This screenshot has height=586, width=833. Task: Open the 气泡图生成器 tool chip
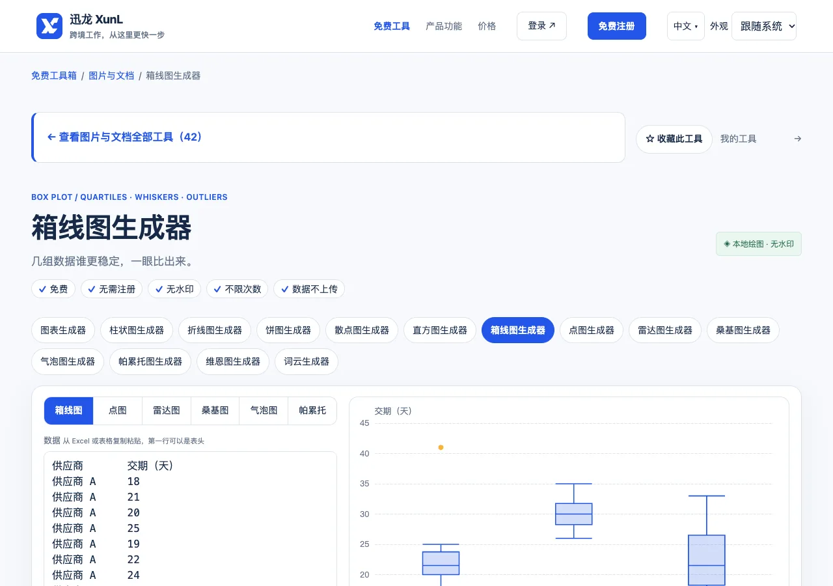[68, 361]
